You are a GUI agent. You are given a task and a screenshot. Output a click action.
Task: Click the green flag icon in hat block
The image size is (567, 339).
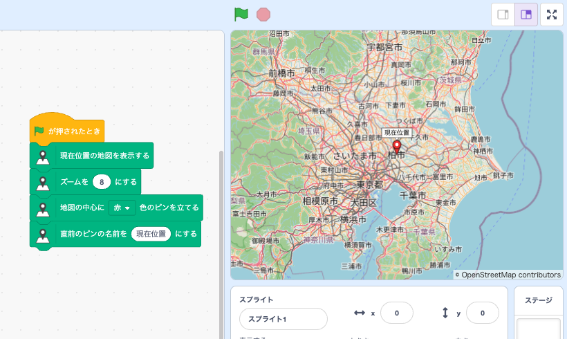coord(39,131)
